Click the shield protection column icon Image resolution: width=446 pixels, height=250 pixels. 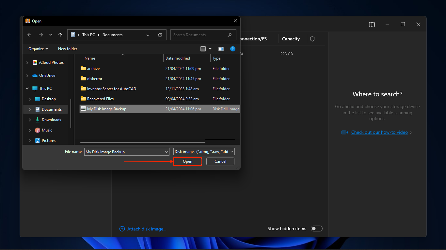[x=312, y=39]
